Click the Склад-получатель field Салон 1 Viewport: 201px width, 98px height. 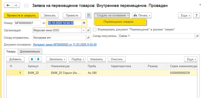(x=157, y=36)
